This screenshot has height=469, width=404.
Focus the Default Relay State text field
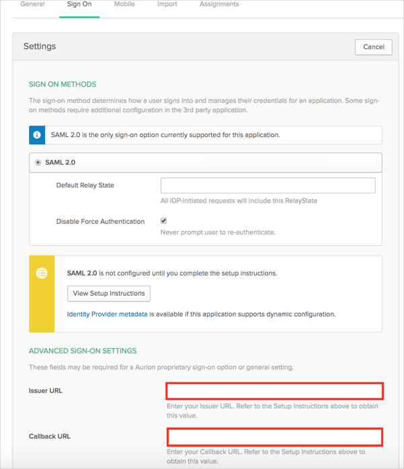point(268,185)
